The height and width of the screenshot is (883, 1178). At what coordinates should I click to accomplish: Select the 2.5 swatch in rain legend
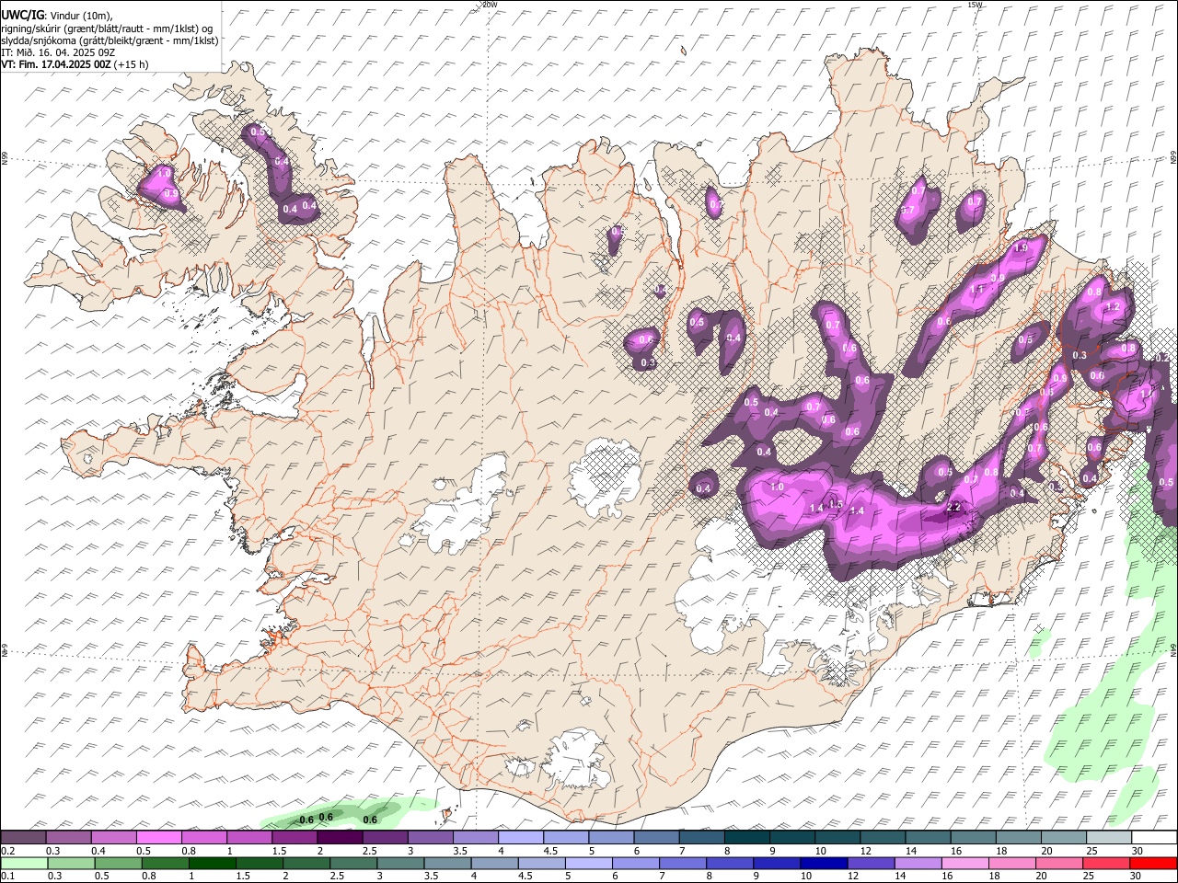[x=353, y=863]
